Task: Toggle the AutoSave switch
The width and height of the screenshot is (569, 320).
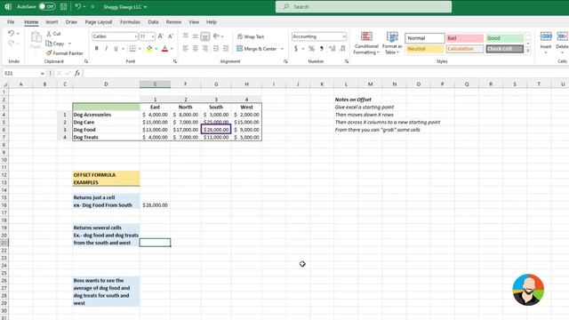Action: 47,6
